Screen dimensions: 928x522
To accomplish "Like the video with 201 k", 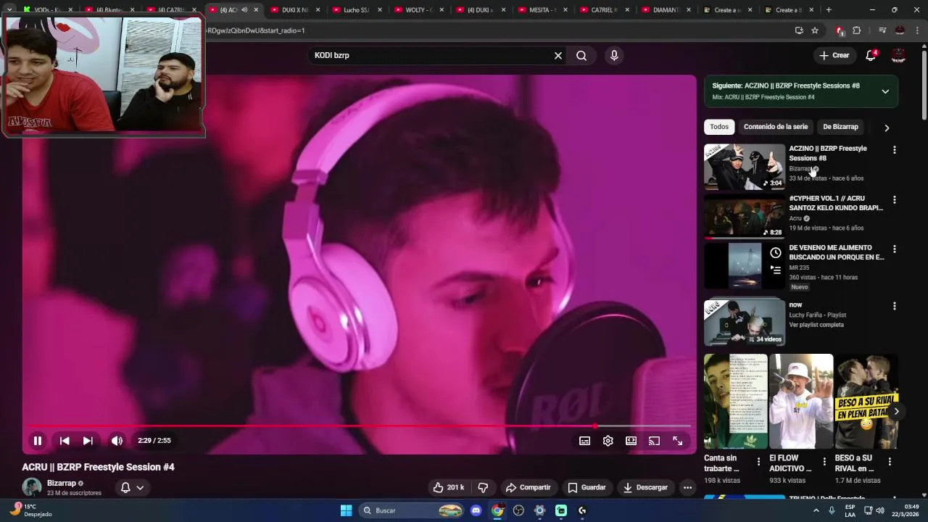I will (x=448, y=488).
